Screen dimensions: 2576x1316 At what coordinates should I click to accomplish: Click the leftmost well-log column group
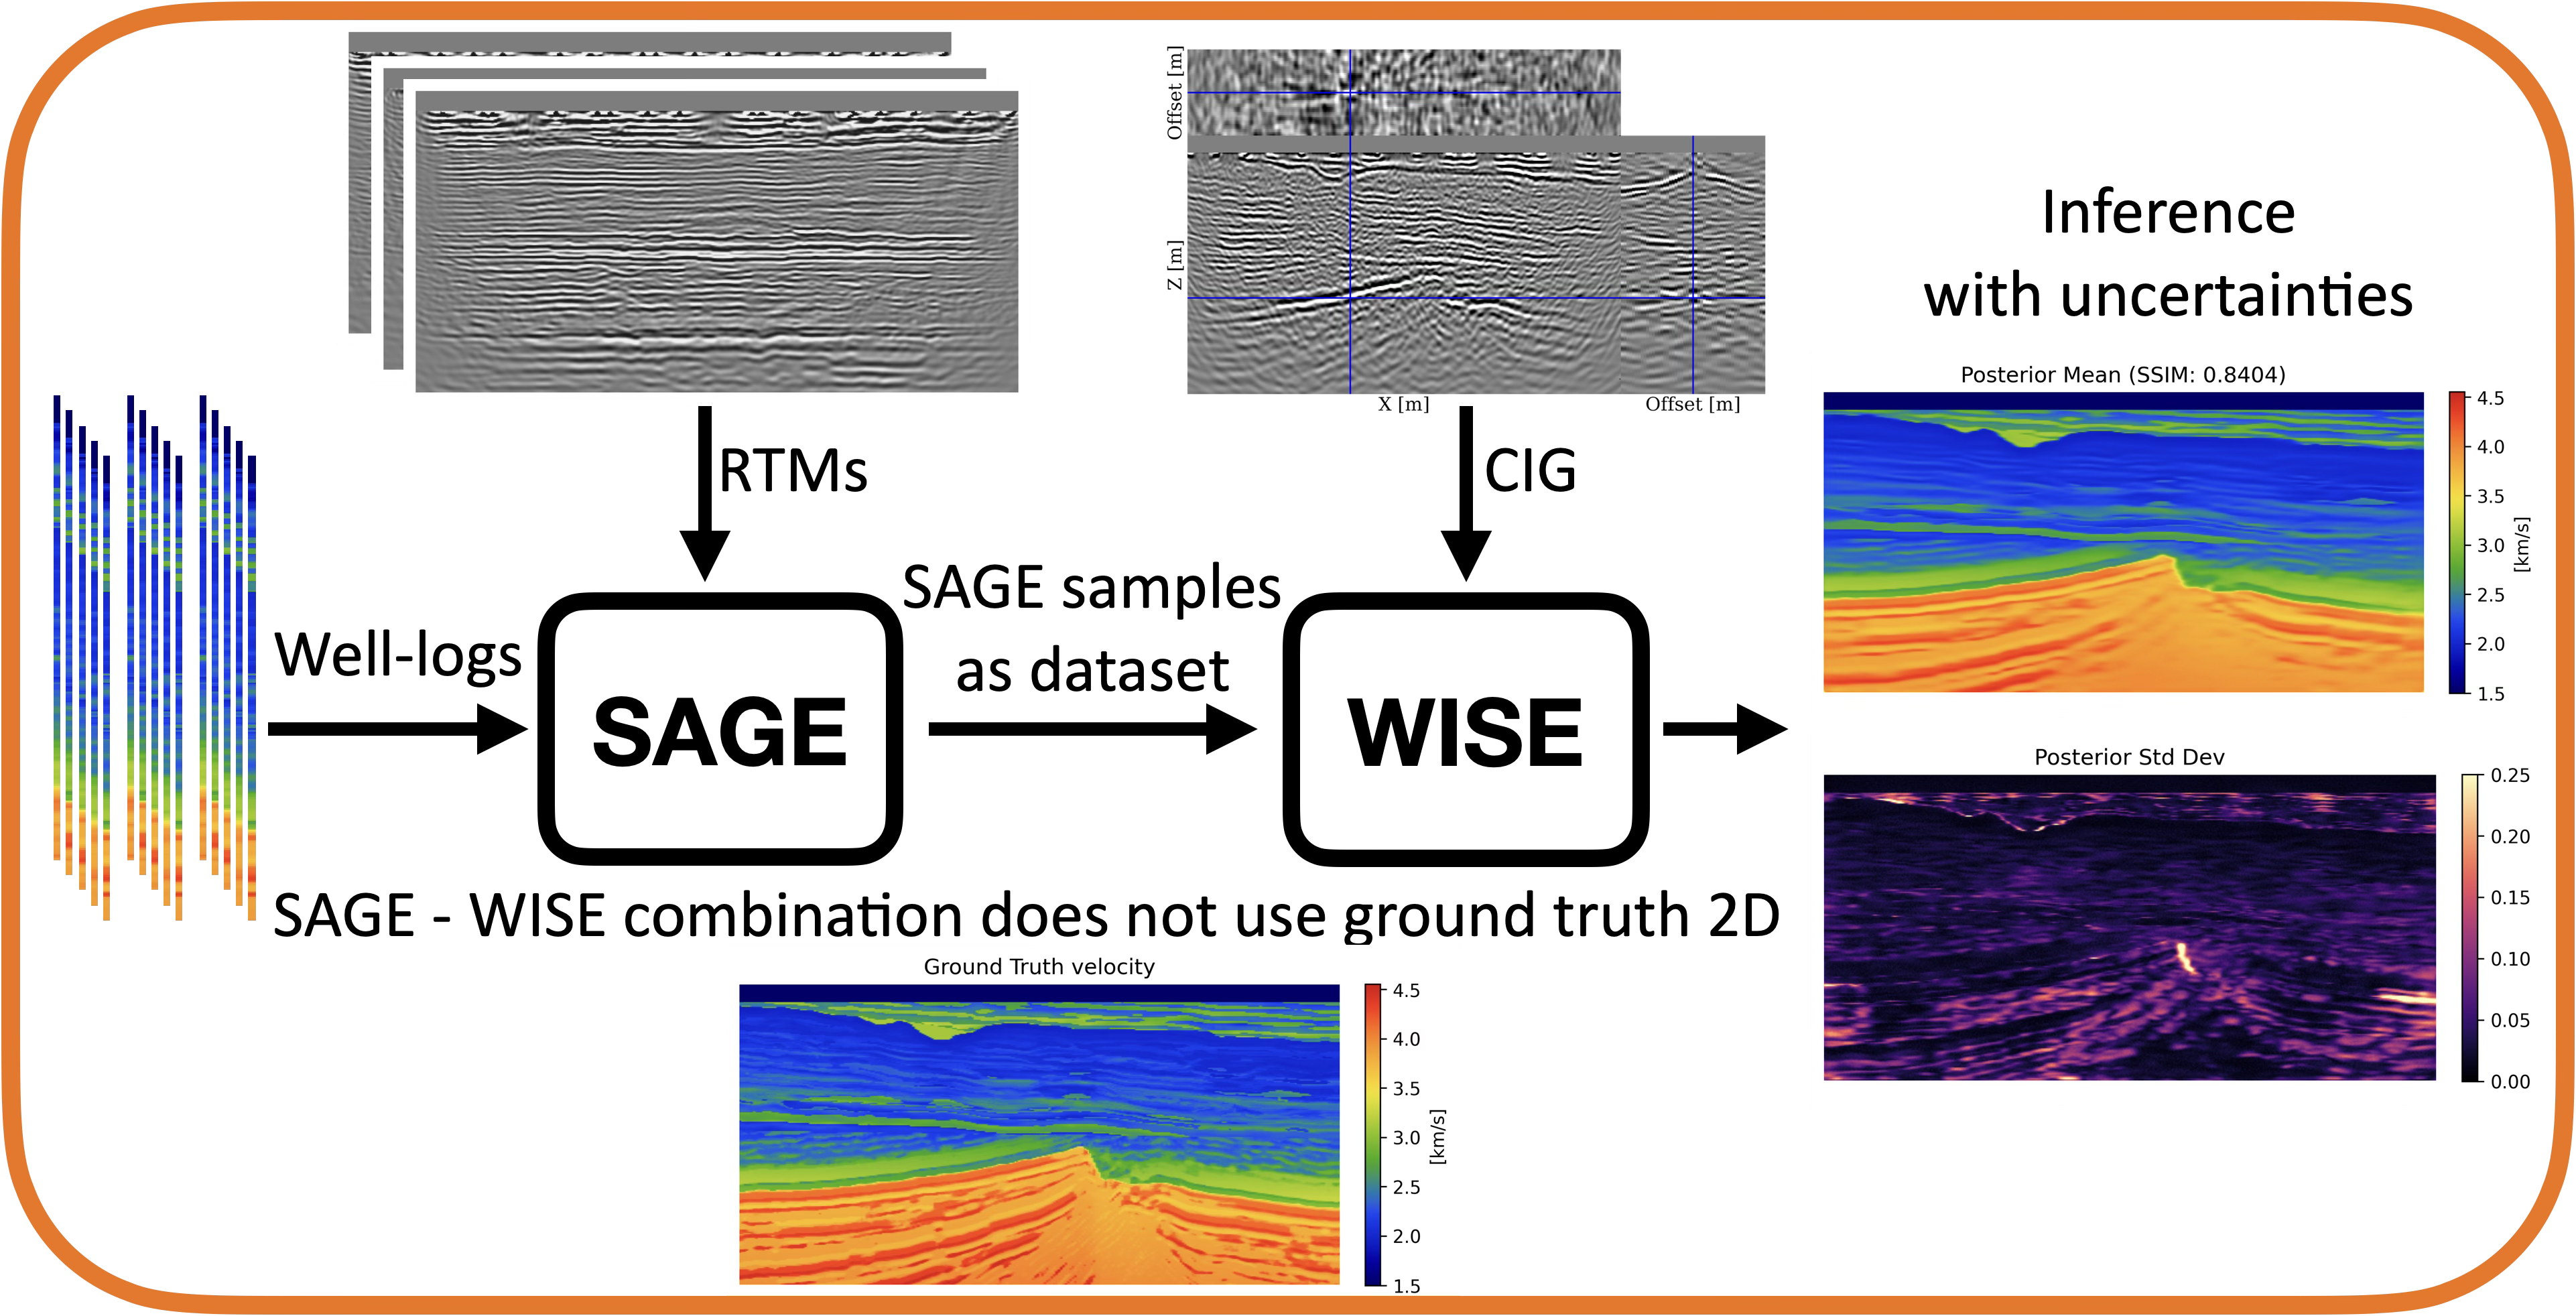(x=81, y=657)
